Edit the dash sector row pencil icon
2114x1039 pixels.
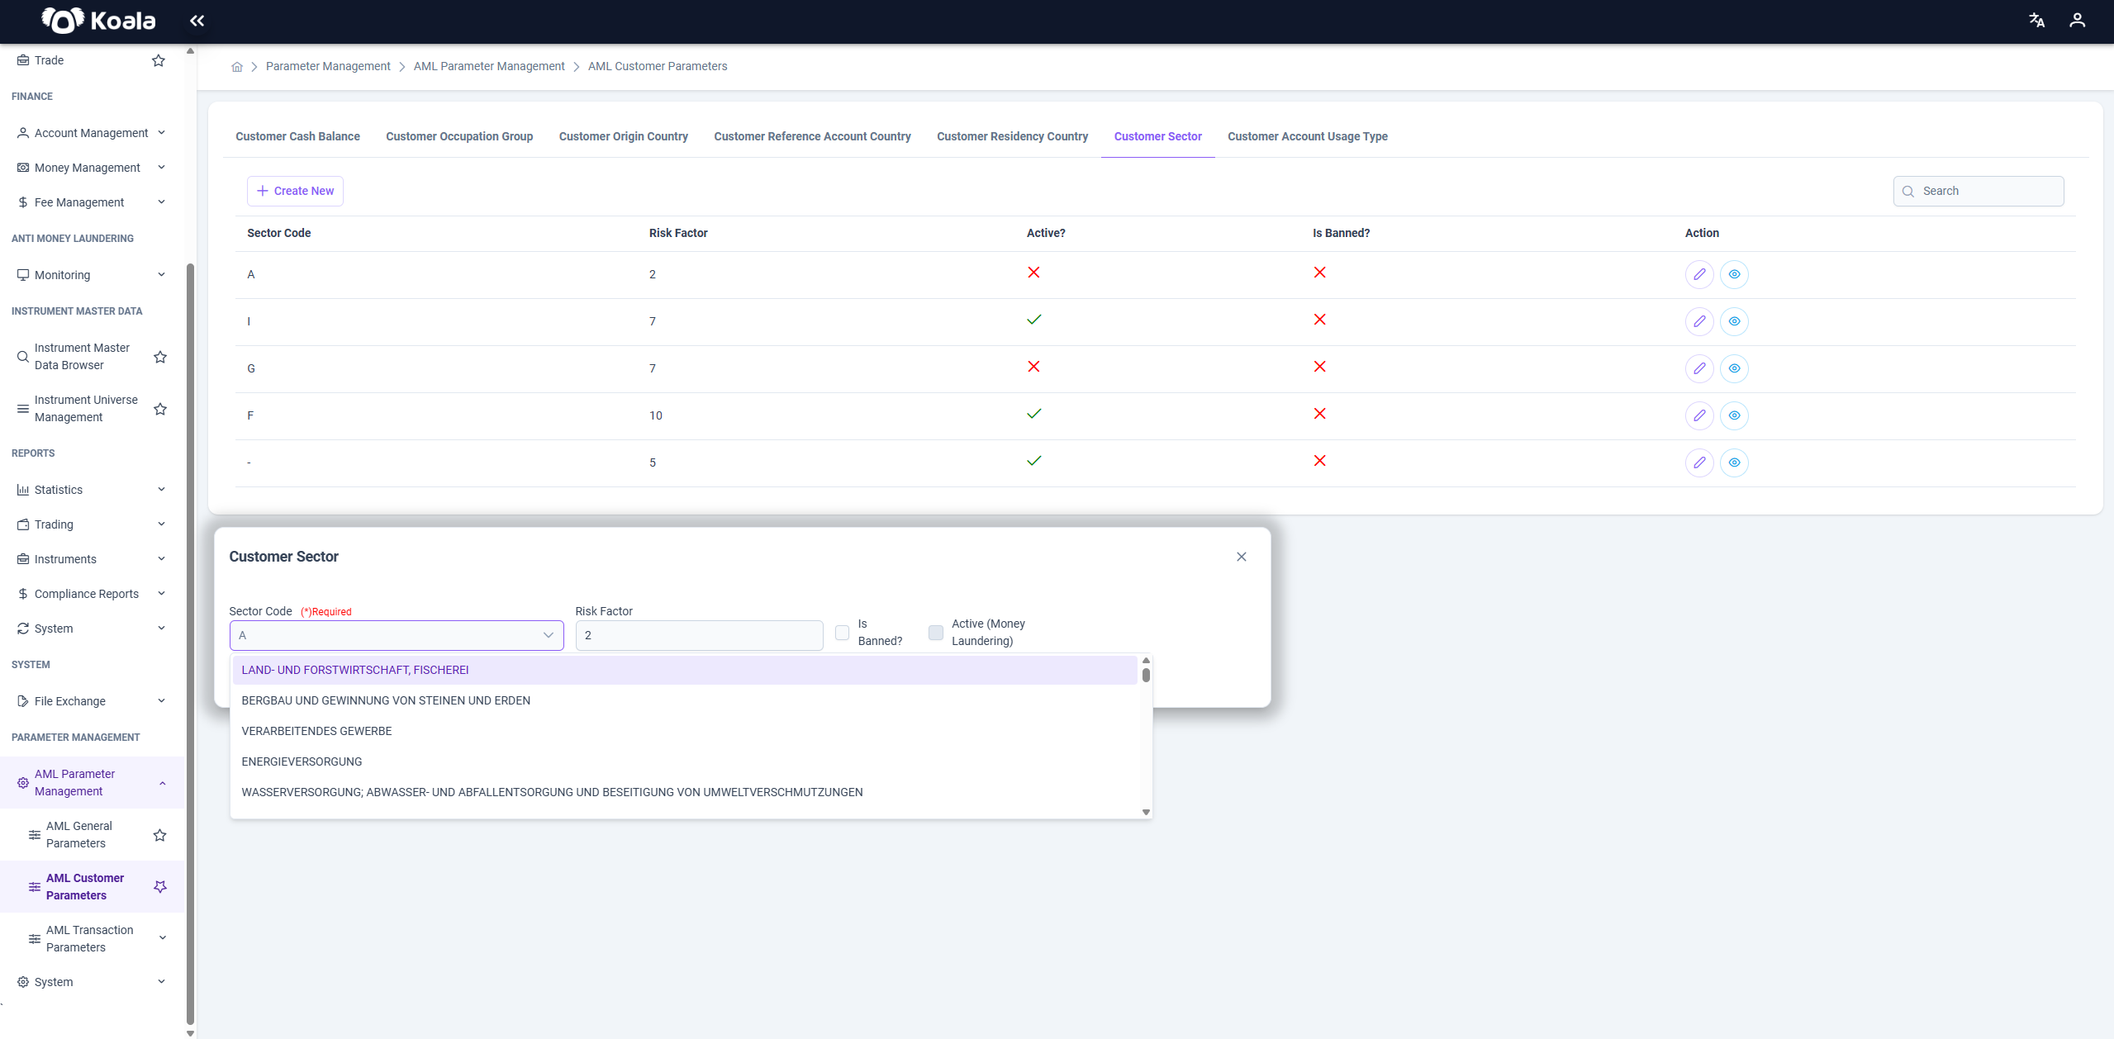(x=1699, y=463)
